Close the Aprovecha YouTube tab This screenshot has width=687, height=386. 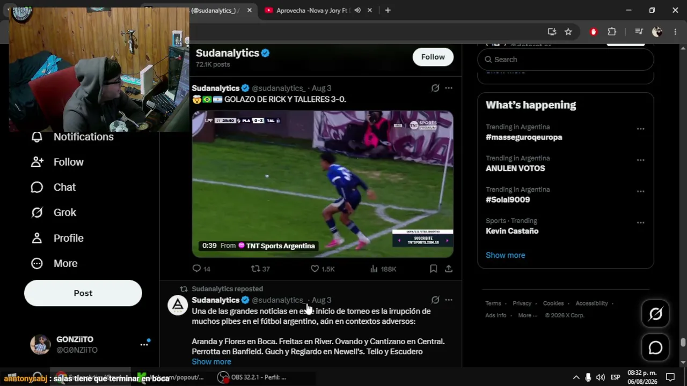pyautogui.click(x=369, y=10)
